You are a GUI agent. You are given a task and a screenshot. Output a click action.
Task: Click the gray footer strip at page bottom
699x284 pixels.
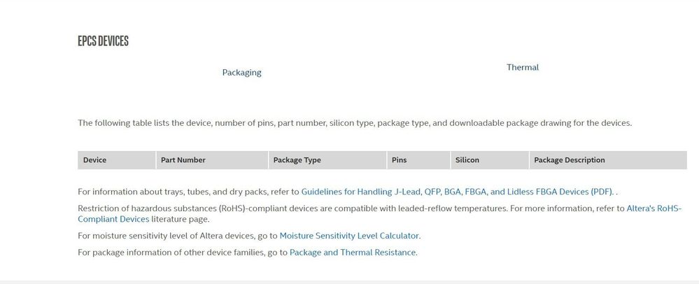(x=349, y=281)
